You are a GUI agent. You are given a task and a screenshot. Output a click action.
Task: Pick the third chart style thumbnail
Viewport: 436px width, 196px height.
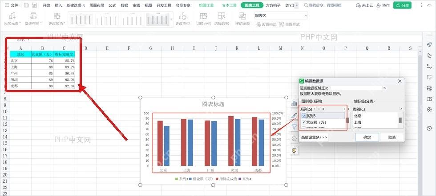tap(133, 20)
